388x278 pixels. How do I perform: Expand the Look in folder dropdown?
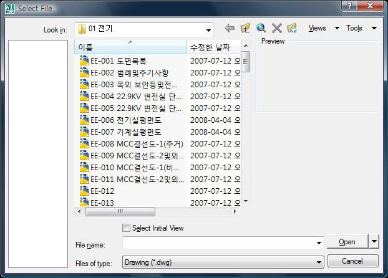[x=208, y=30]
